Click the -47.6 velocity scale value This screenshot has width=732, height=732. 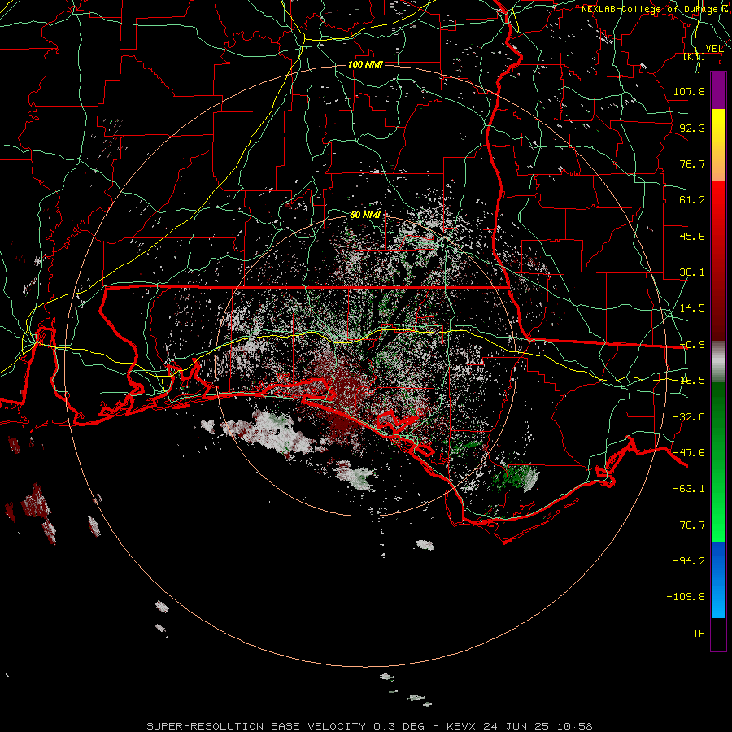(x=689, y=453)
